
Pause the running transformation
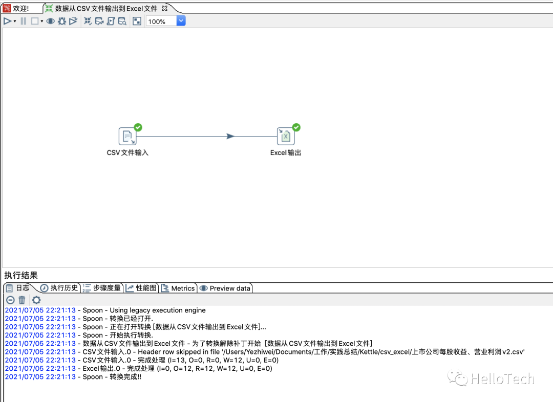coord(23,21)
